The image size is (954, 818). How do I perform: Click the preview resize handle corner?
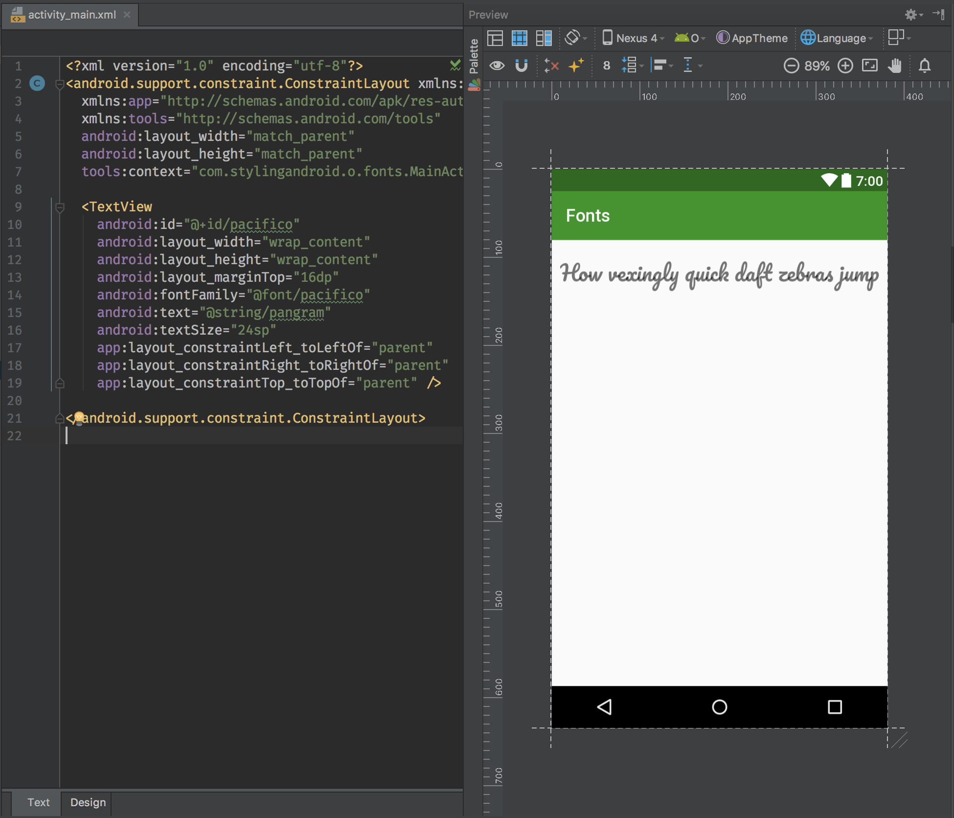pyautogui.click(x=899, y=740)
